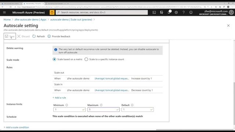Click the Schedule label
The height and width of the screenshot is (132, 235).
coord(11,117)
